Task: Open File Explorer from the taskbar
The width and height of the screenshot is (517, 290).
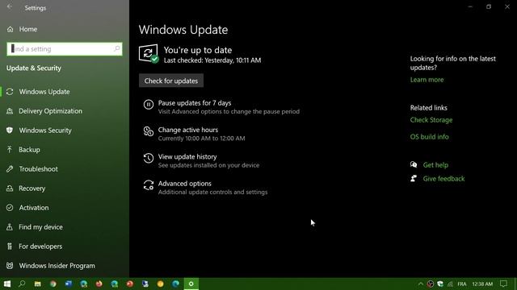Action: tap(38, 284)
